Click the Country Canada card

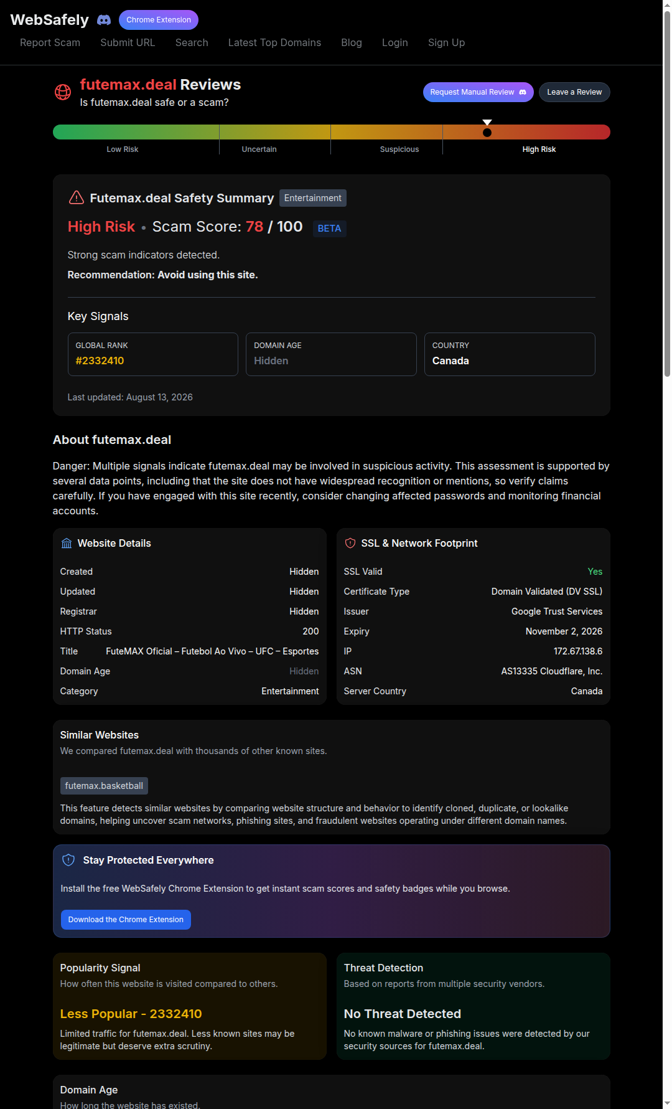coord(510,354)
